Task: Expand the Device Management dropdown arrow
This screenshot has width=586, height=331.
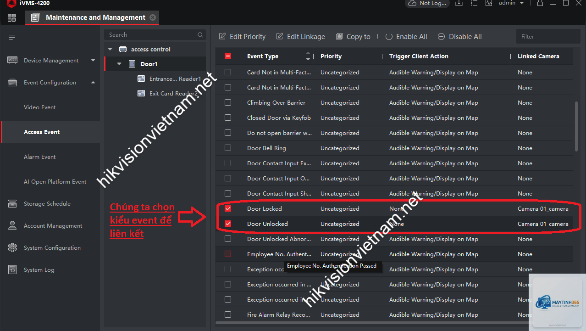Action: click(93, 60)
